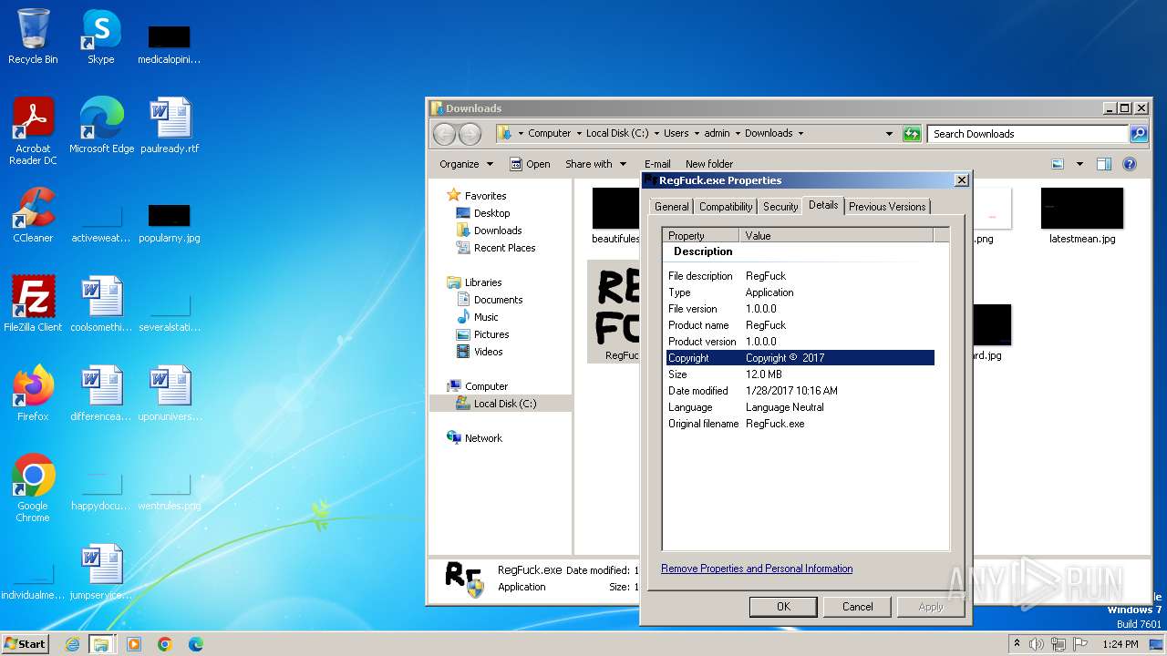Click the Chrome icon in the taskbar
Viewport: 1167px width, 656px height.
coord(165,644)
